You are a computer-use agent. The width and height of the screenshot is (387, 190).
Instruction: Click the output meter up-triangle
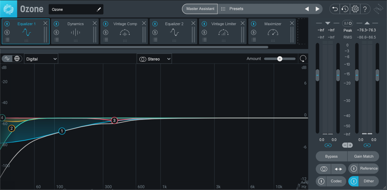(x=367, y=23)
